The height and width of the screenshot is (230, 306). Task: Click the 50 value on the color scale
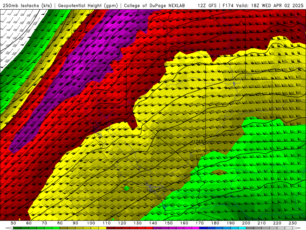(x=13, y=223)
